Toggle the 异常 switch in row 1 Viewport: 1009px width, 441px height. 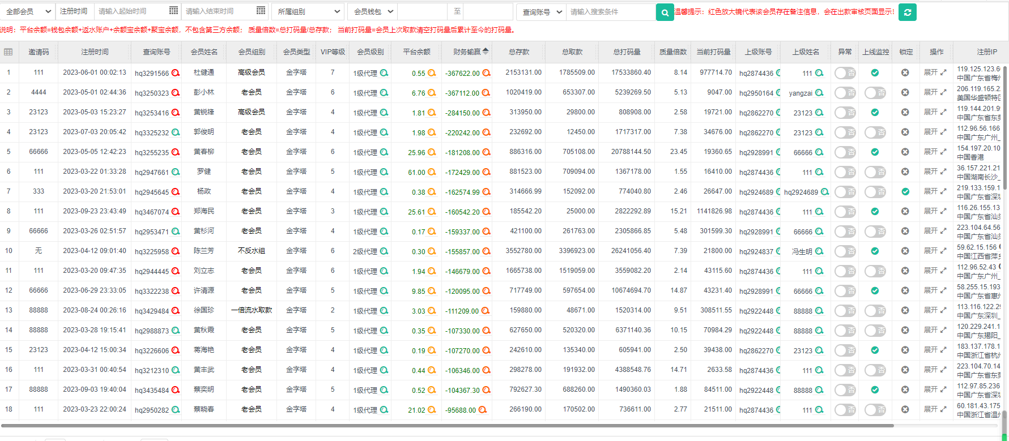pyautogui.click(x=845, y=73)
